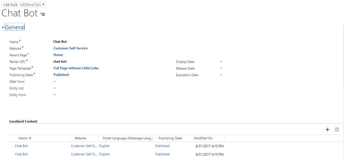This screenshot has height=160, width=344.
Task: Click the Web Form empty field
Action: pyautogui.click(x=54, y=81)
